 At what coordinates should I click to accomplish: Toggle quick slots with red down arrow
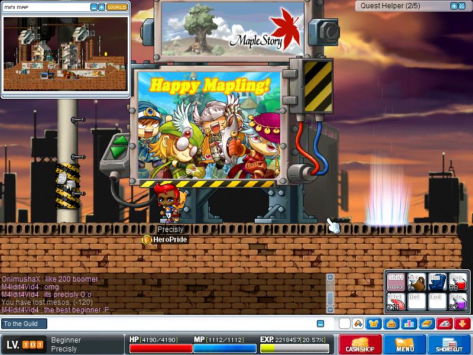click(x=462, y=324)
